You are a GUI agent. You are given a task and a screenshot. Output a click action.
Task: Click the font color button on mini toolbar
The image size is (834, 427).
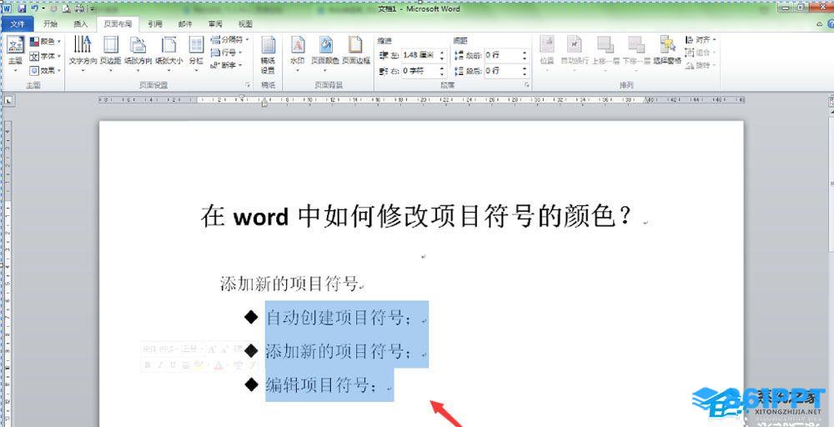coord(219,364)
